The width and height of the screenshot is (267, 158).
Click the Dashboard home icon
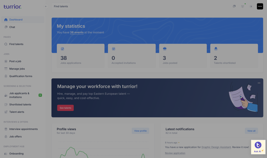coord(6,20)
